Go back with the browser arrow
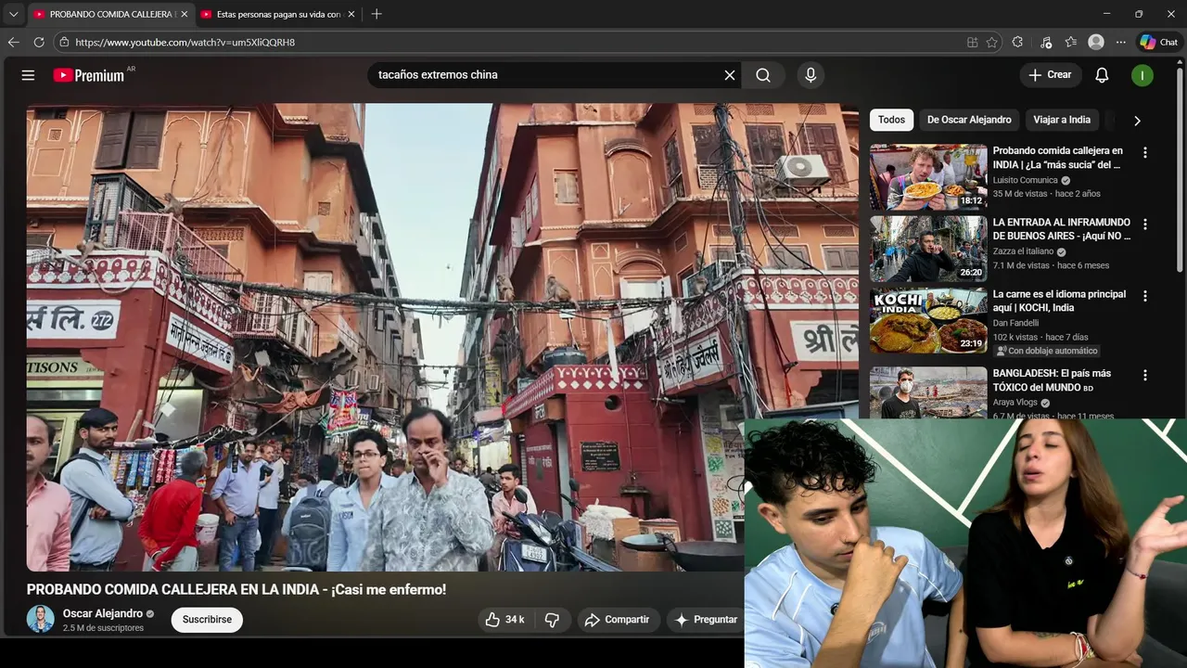The width and height of the screenshot is (1187, 668). [13, 42]
